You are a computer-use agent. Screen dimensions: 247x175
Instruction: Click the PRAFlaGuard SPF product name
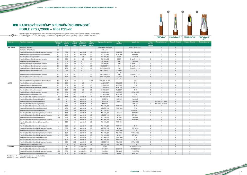click(204, 38)
